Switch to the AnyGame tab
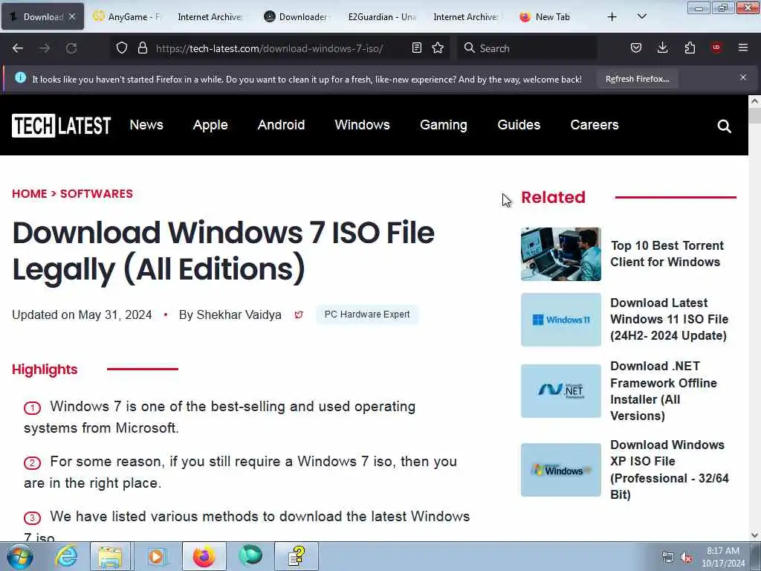The height and width of the screenshot is (571, 761). [128, 17]
